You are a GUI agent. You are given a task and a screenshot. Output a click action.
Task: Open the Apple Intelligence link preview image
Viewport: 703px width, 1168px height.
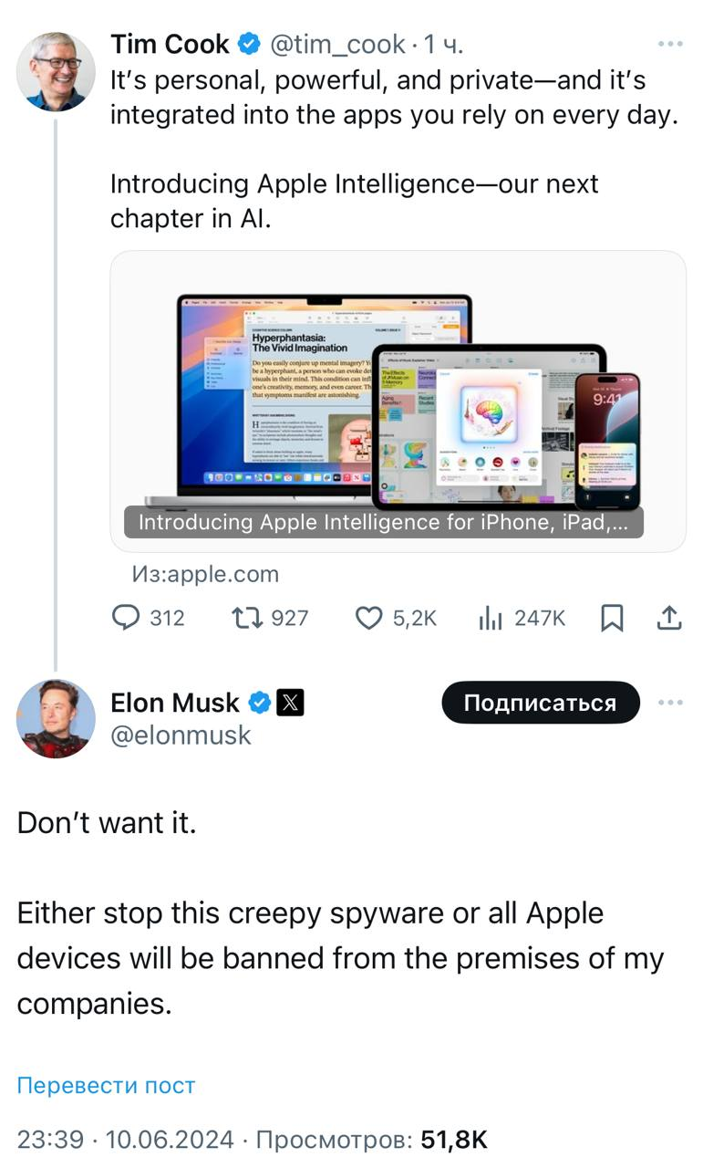(x=398, y=401)
